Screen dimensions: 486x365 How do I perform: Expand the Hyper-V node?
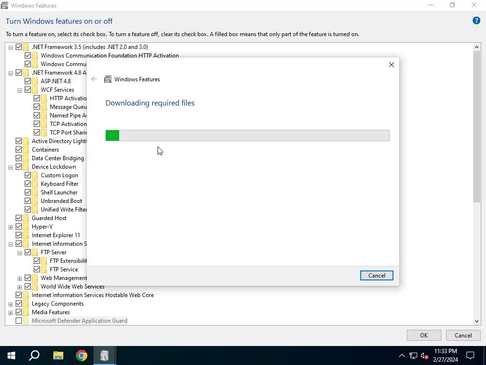pyautogui.click(x=10, y=227)
